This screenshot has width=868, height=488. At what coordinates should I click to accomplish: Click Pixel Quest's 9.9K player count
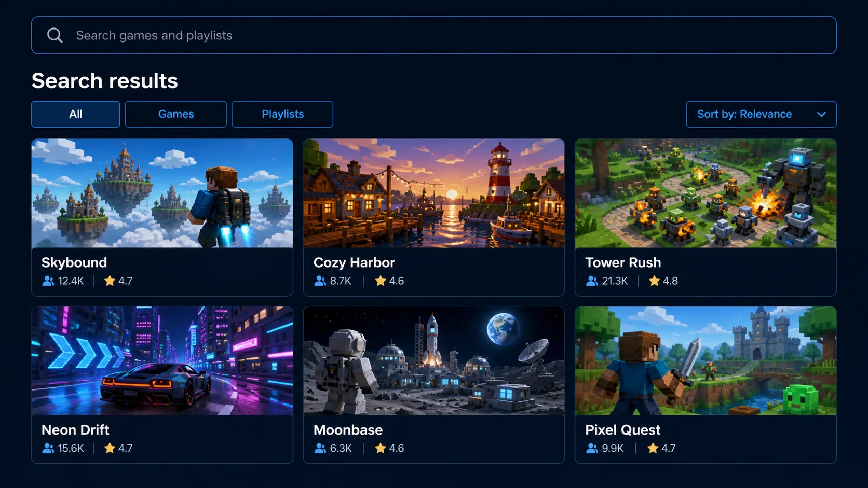point(613,449)
